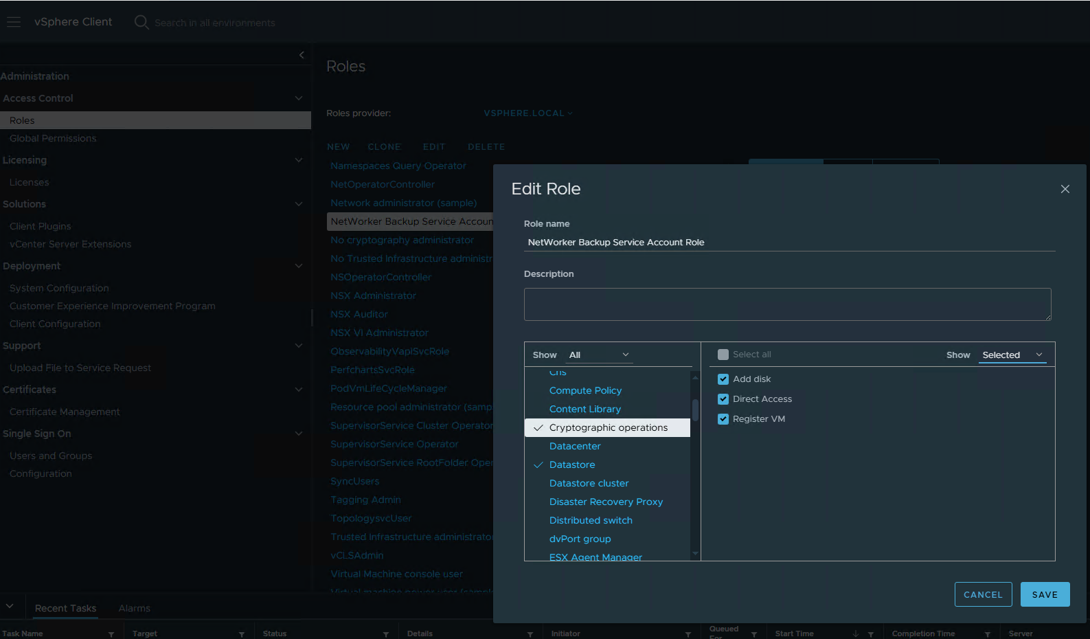The height and width of the screenshot is (639, 1090).
Task: Open the Show Selected privileges dropdown
Action: click(x=1012, y=355)
